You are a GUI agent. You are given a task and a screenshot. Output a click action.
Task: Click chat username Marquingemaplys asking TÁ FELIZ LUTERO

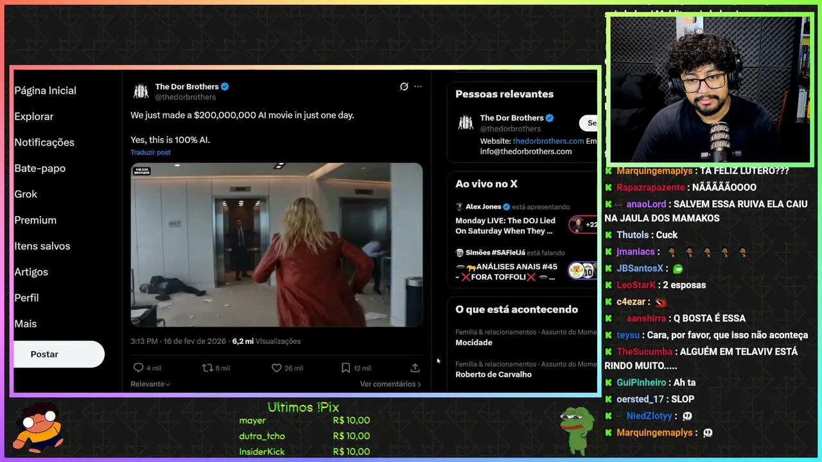(x=654, y=171)
